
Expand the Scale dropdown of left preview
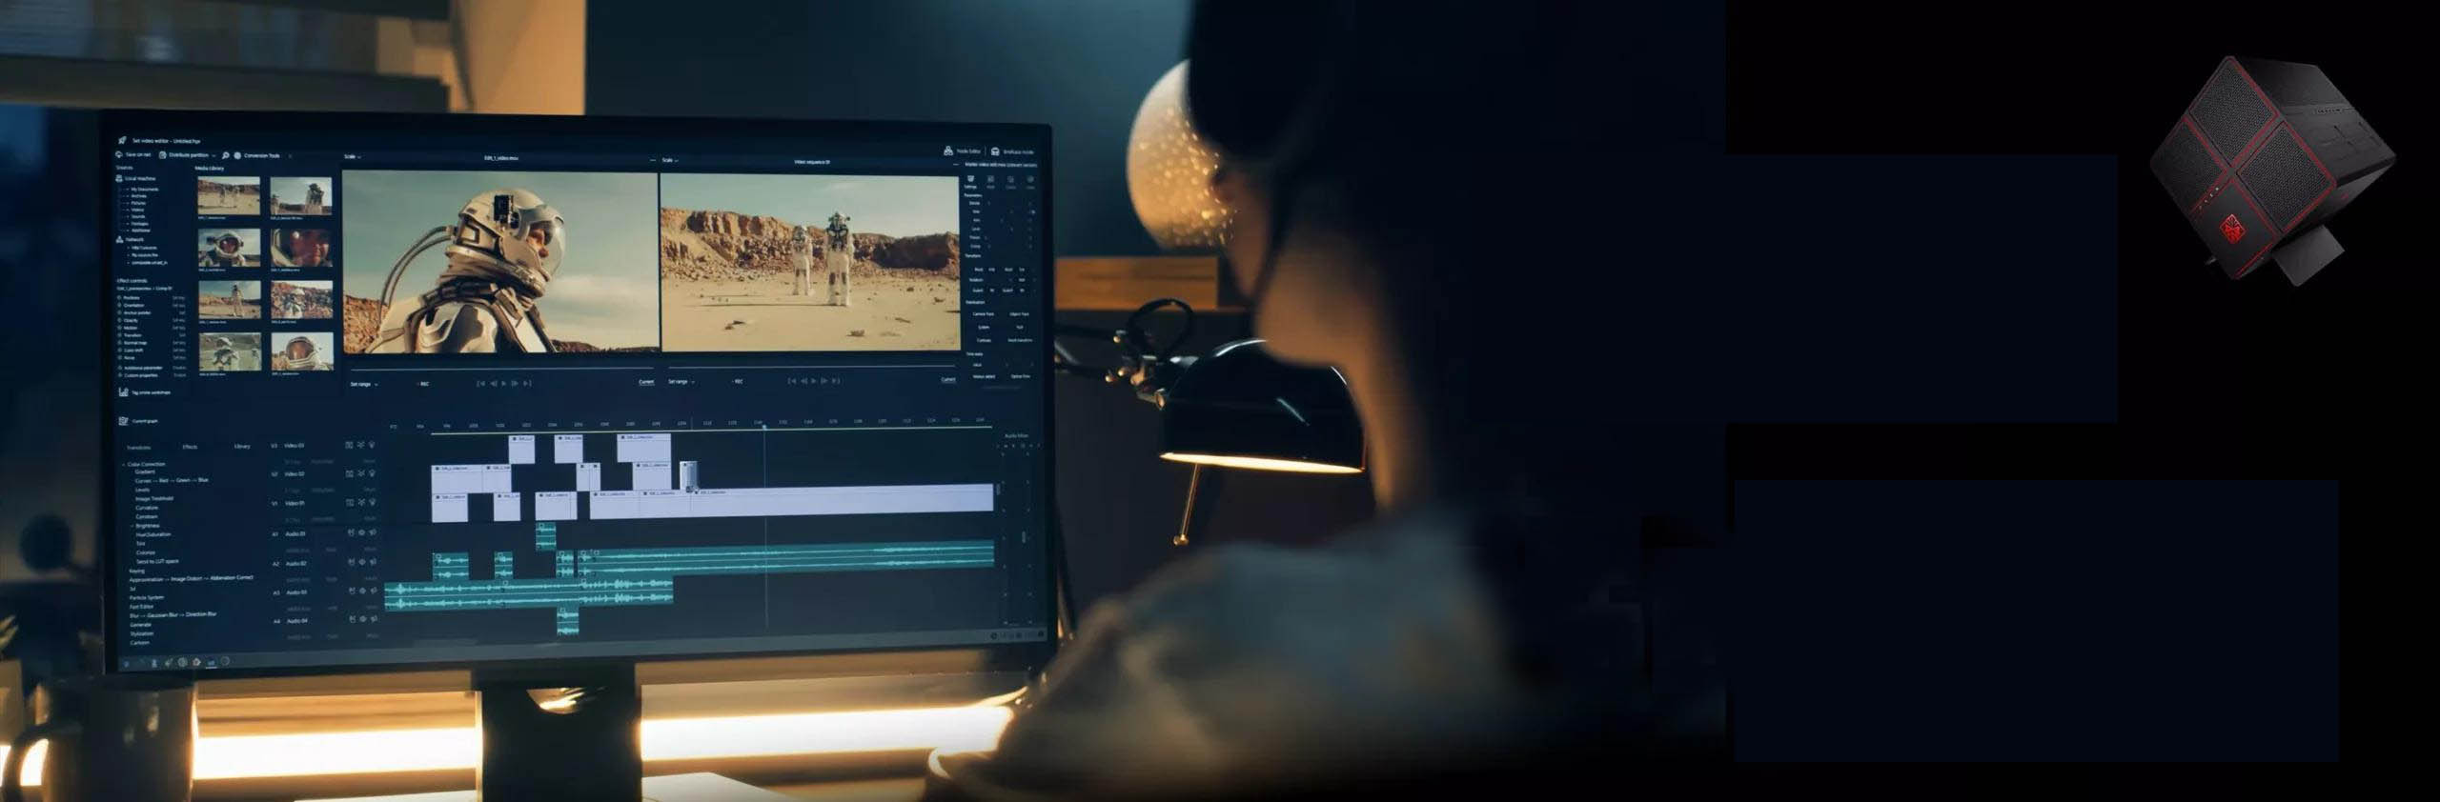[x=353, y=157]
